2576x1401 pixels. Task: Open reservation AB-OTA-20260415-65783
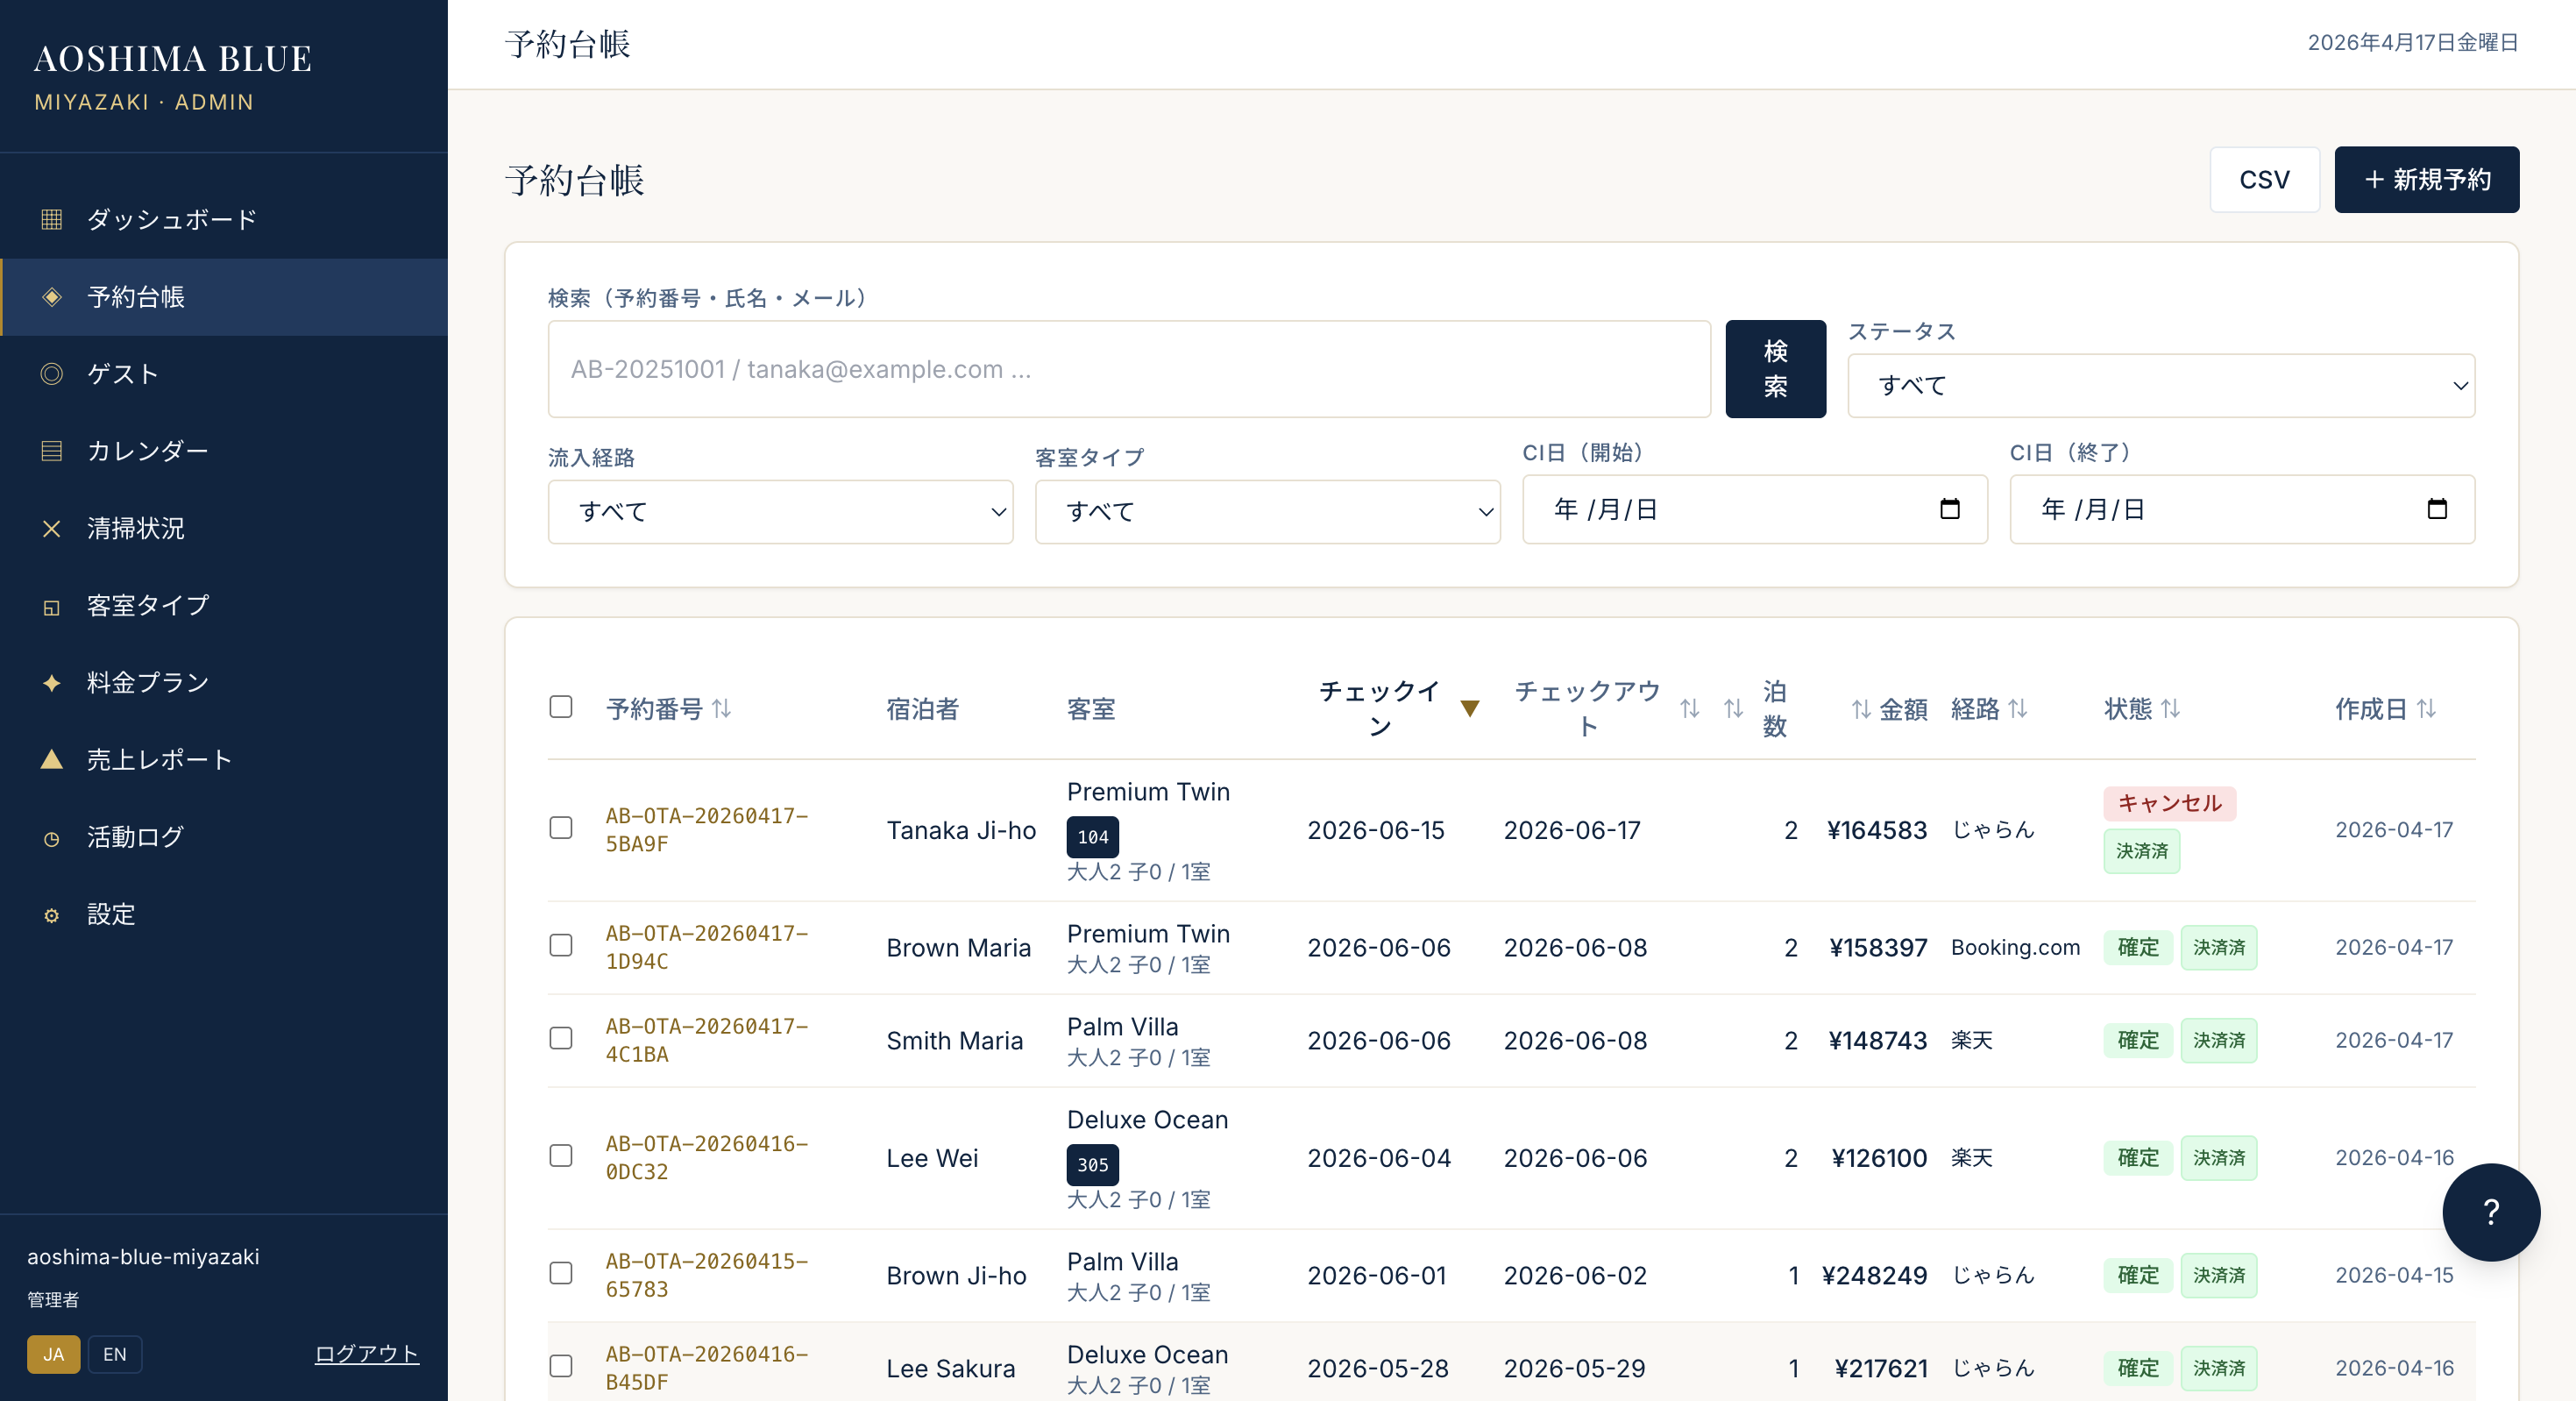[x=706, y=1275]
